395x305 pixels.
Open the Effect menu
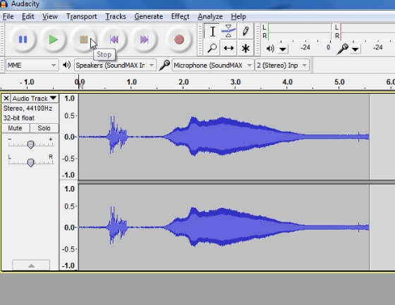pyautogui.click(x=180, y=17)
